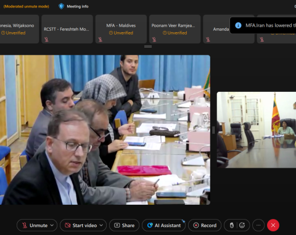Click the Unverified label under Poonam Veer Ramjea

(175, 33)
